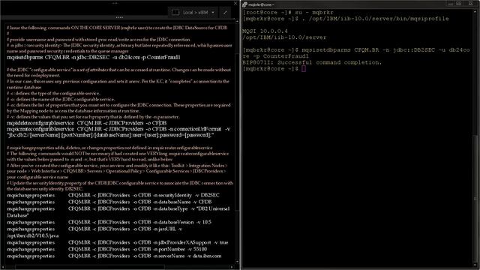Viewport: 480px width, 270px height.
Task: Click the mqsiprofile command line in terminal
Action: tap(346, 19)
